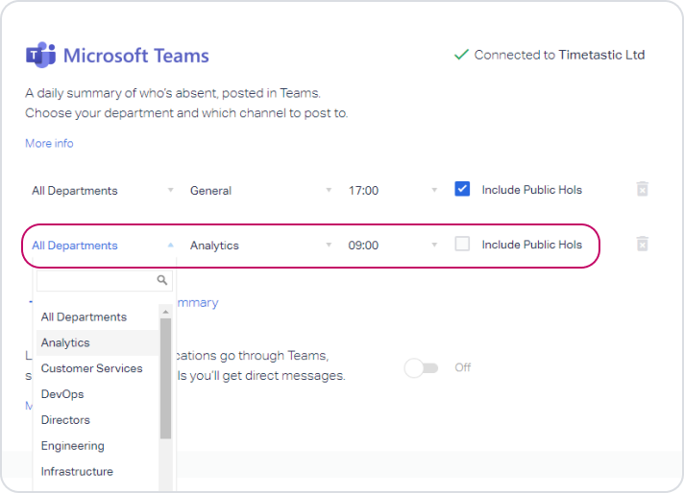Open the first row All Departments dropdown
684x493 pixels.
click(103, 190)
